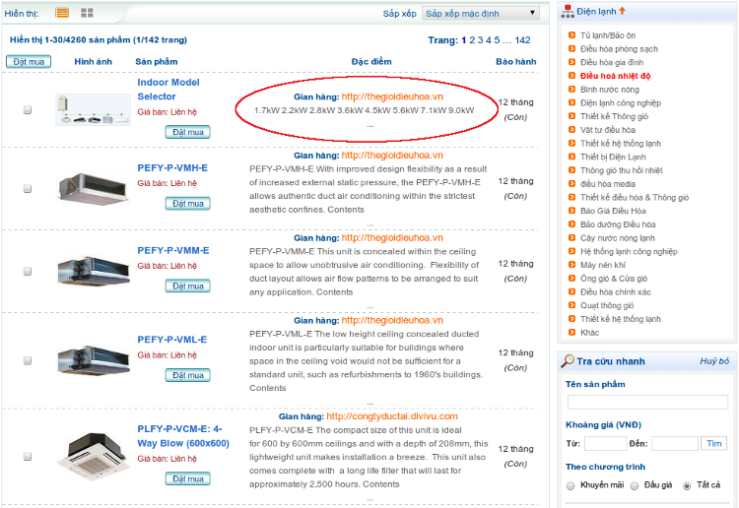Open Indoor Model Selector product link

click(x=168, y=90)
